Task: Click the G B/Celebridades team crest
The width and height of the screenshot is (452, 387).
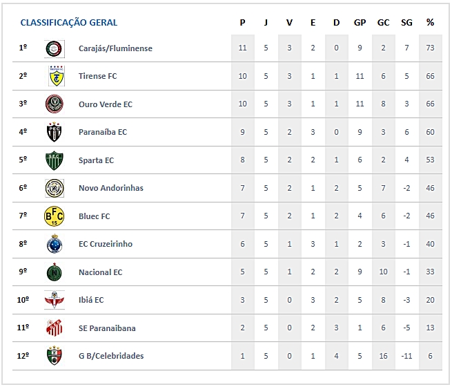Action: 55,356
